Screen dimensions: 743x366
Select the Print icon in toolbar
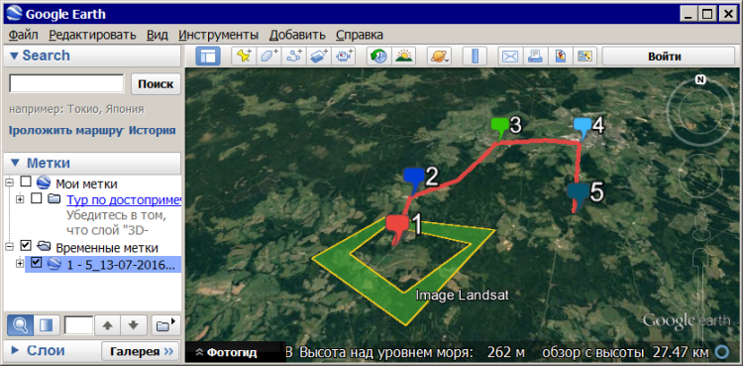(x=535, y=57)
